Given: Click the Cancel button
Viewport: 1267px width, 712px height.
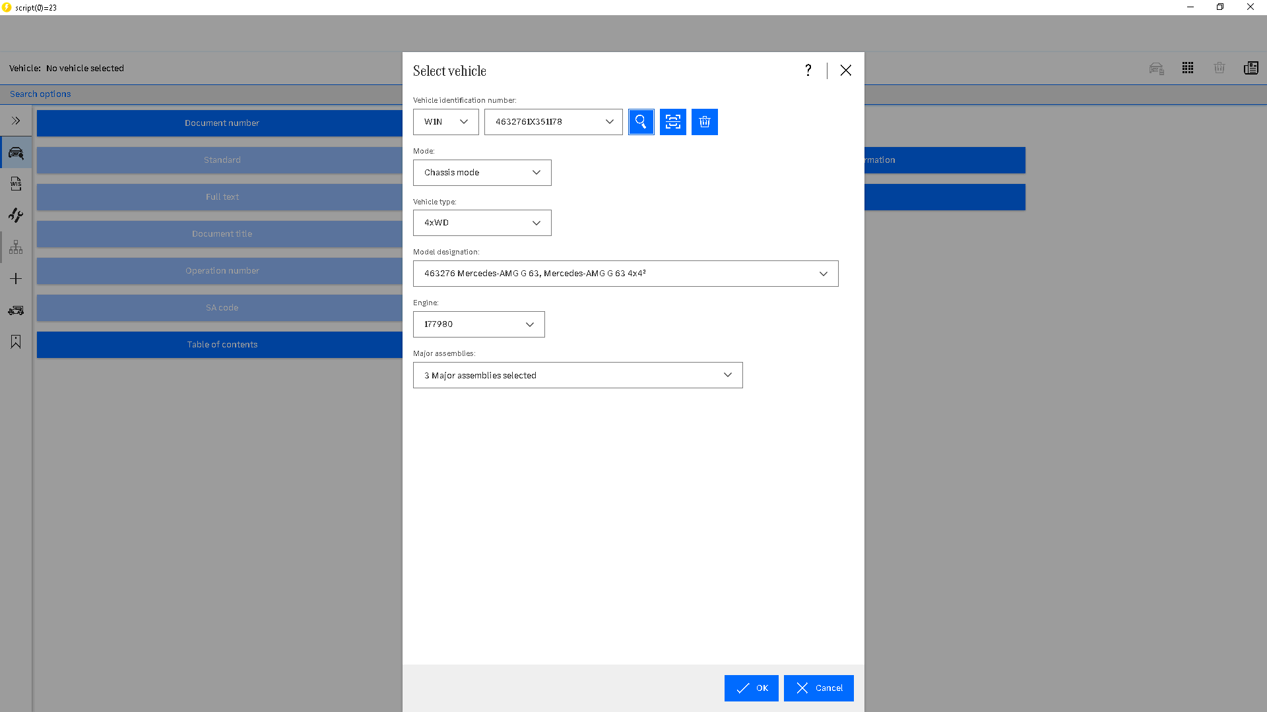Looking at the screenshot, I should coord(818,688).
